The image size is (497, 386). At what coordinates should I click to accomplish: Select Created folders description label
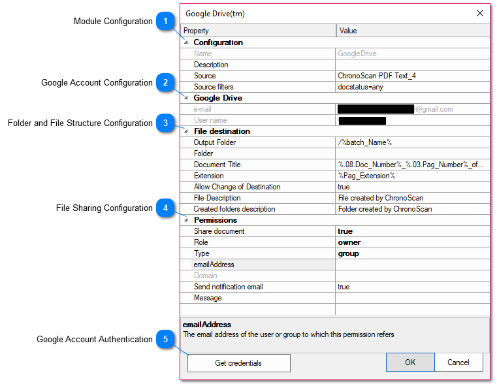coord(234,209)
